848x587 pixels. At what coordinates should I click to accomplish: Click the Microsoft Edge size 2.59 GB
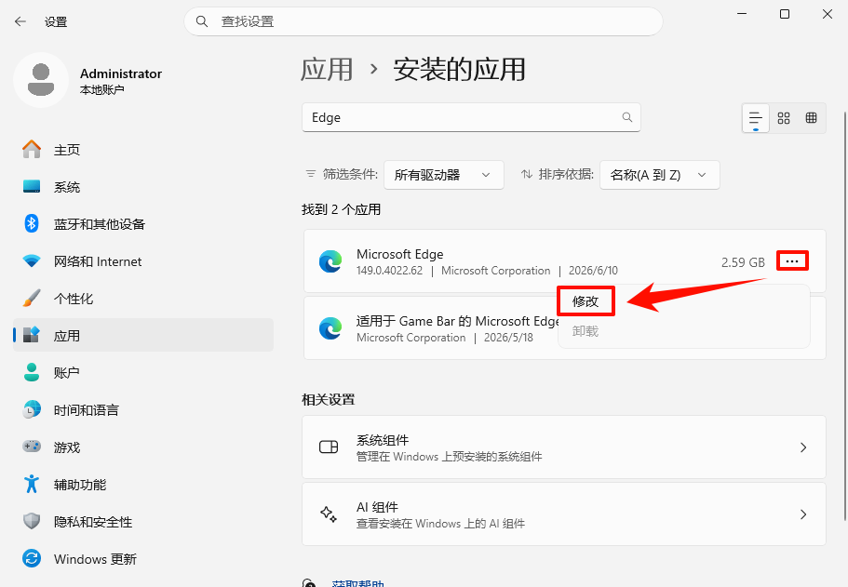pos(743,262)
